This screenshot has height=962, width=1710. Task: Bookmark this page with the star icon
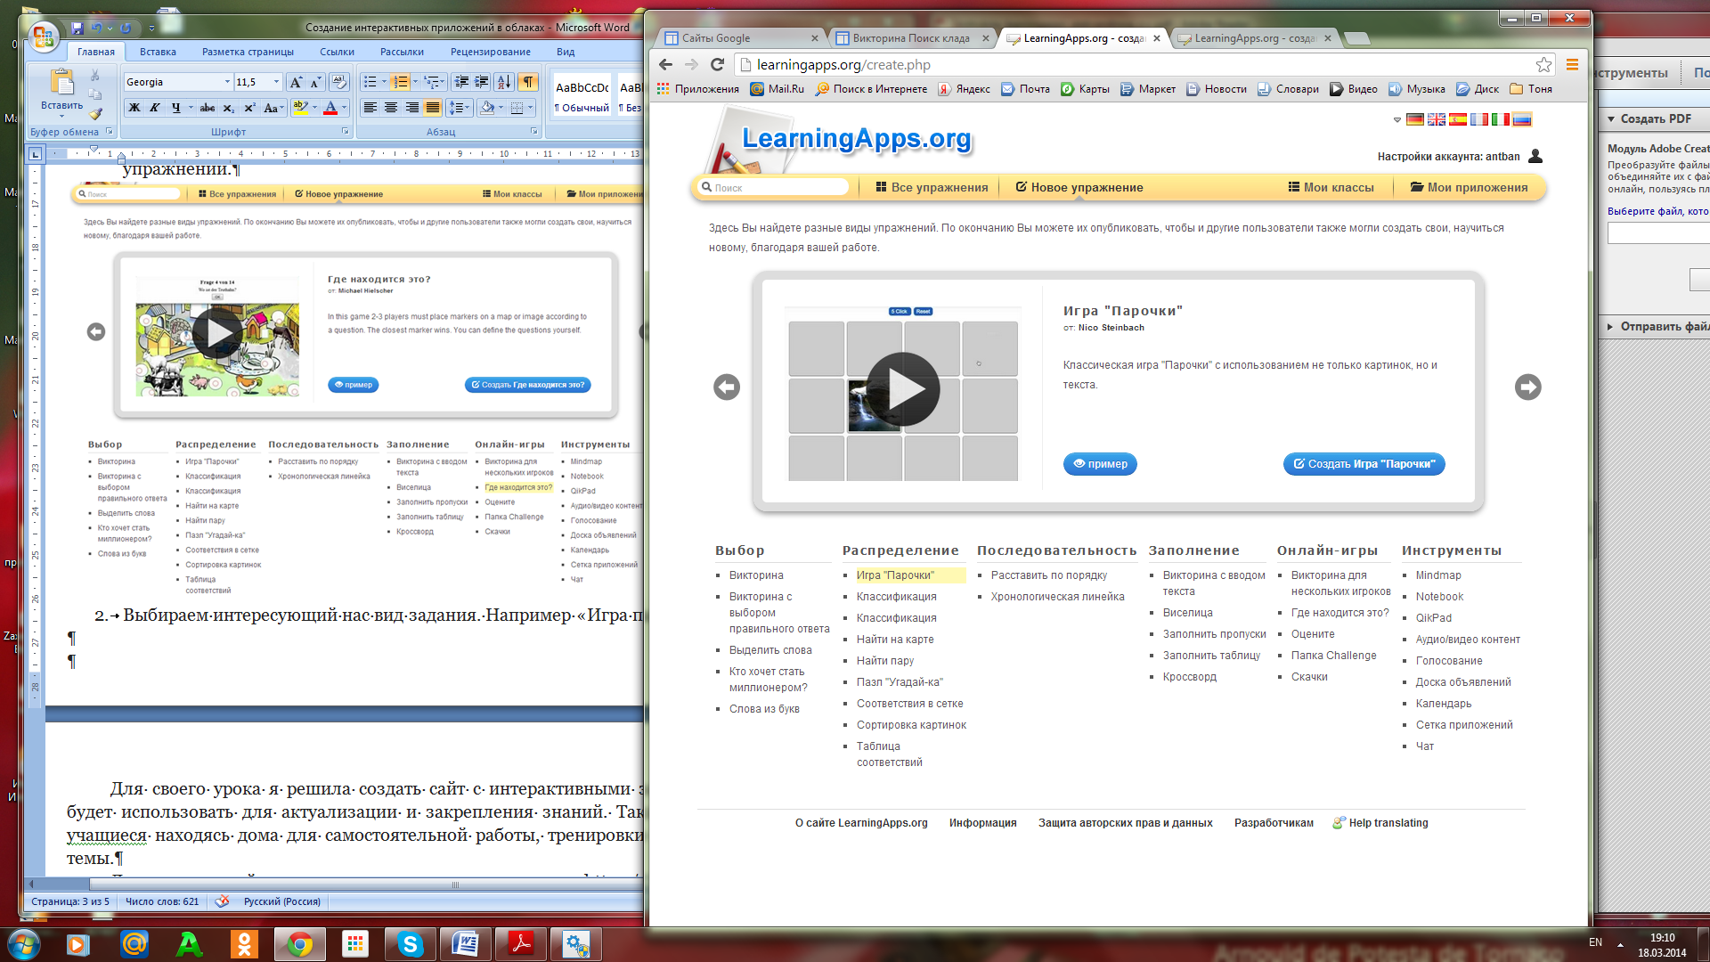click(1543, 64)
